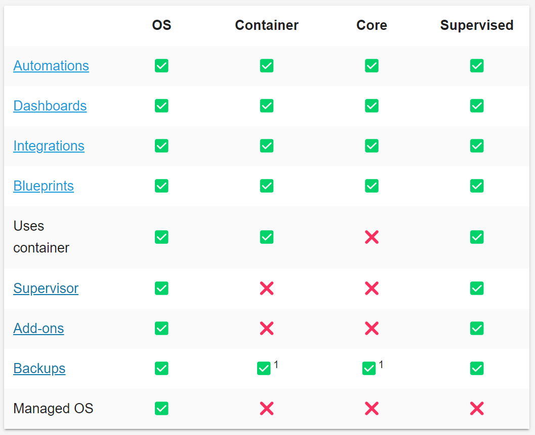Screen dimensions: 535x435
Task: Click the green check for OS Managed OS
Action: [x=161, y=409]
